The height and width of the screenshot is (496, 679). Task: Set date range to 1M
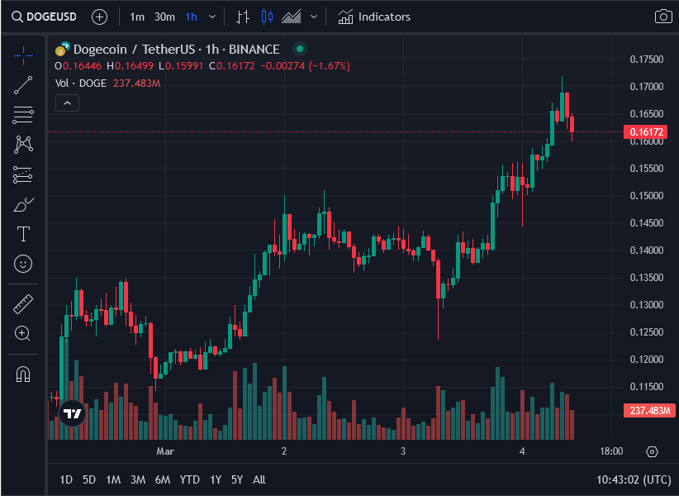click(x=113, y=479)
